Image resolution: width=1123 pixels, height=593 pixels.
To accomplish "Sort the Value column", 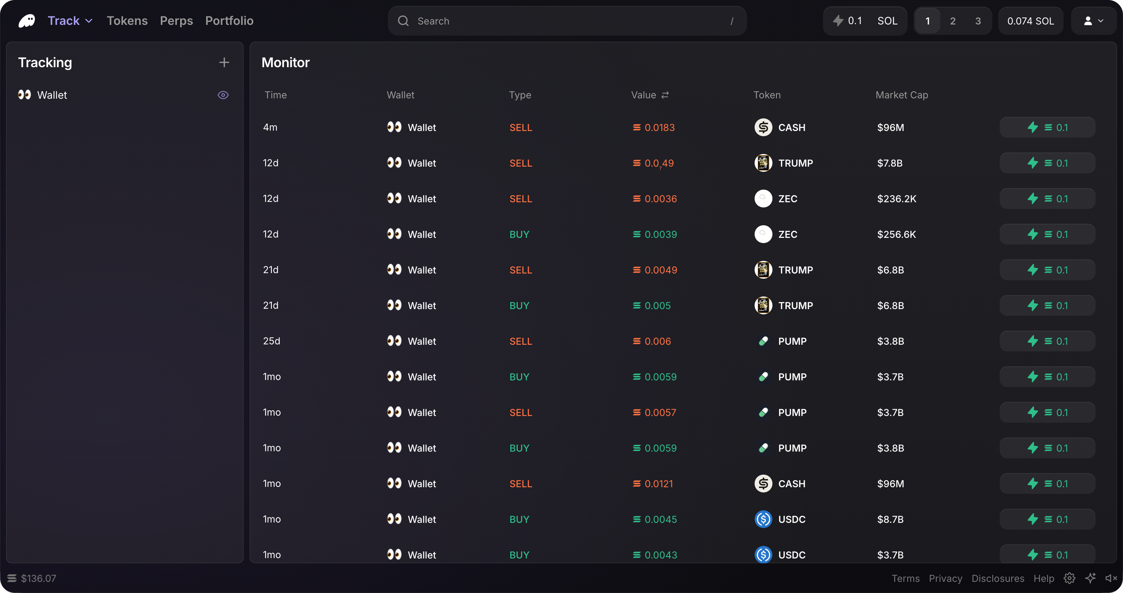I will tap(650, 95).
